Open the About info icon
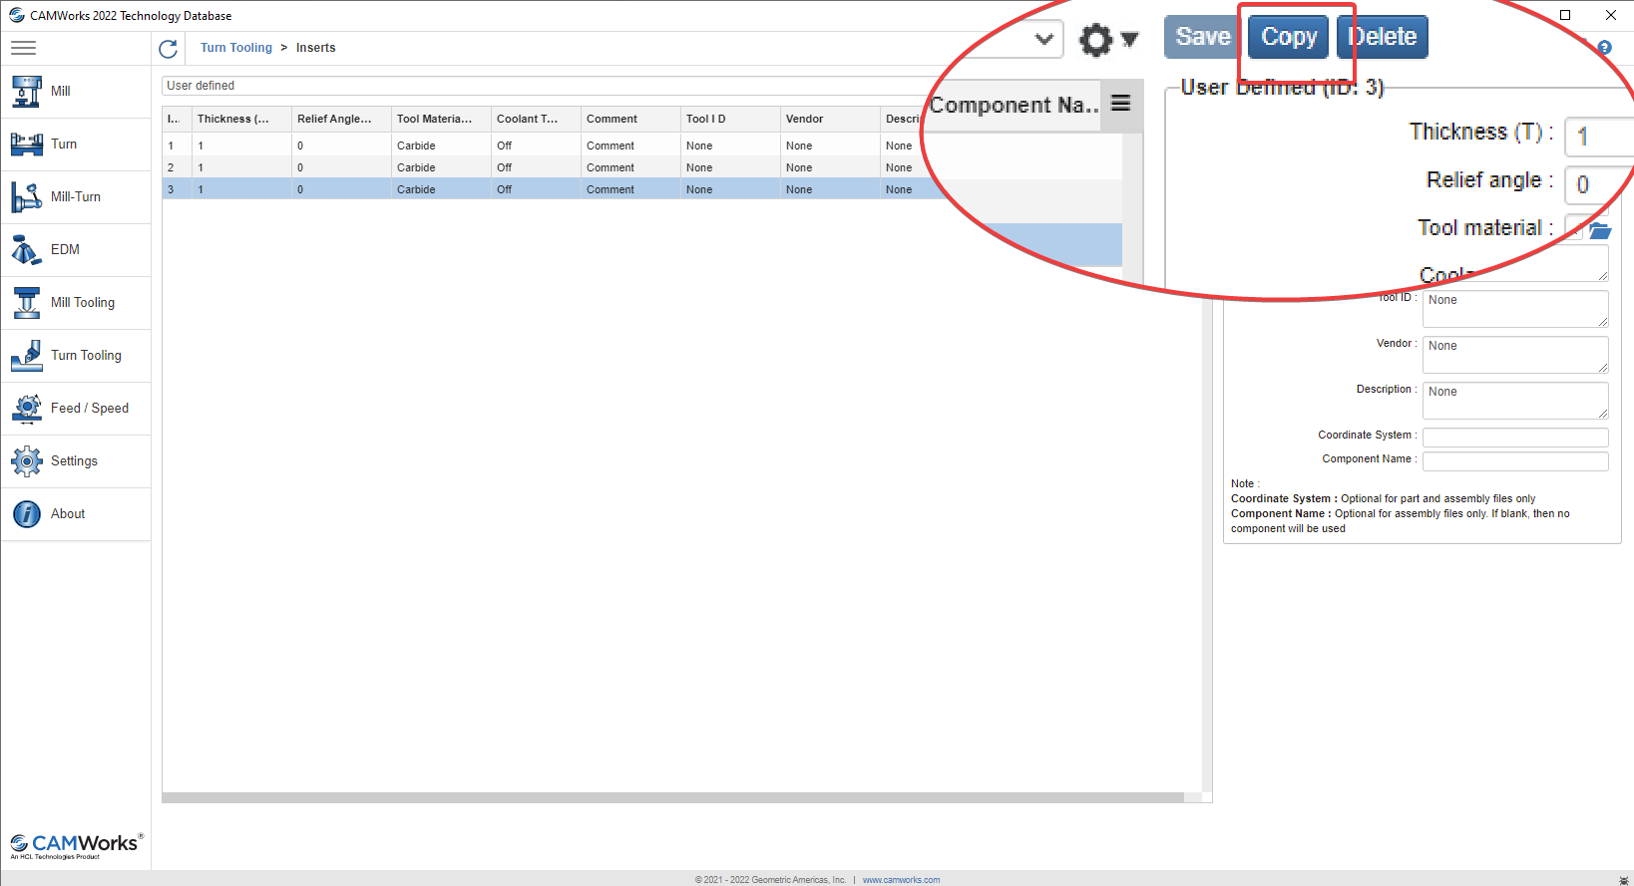 27,514
